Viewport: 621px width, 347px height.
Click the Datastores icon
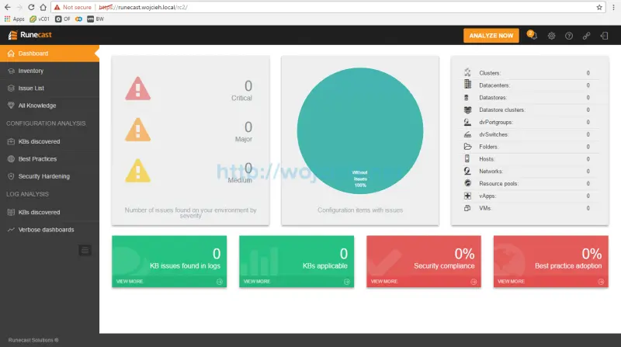[x=467, y=98]
